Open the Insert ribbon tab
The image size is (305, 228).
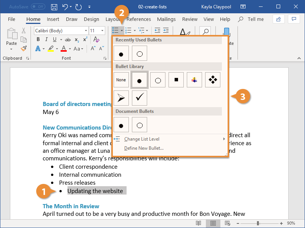click(53, 19)
